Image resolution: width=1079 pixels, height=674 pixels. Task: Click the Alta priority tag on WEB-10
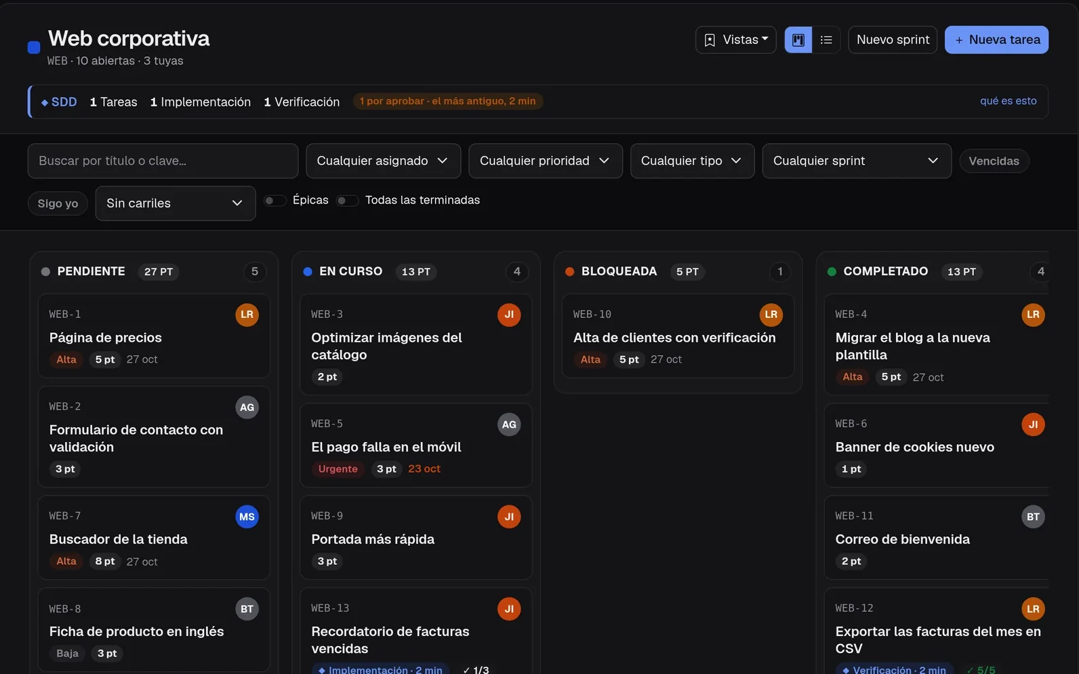click(590, 359)
